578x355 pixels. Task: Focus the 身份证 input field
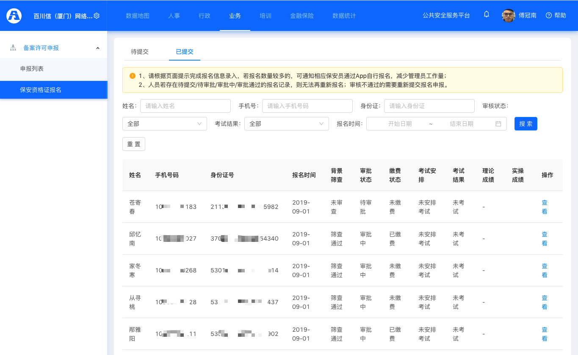click(x=429, y=106)
